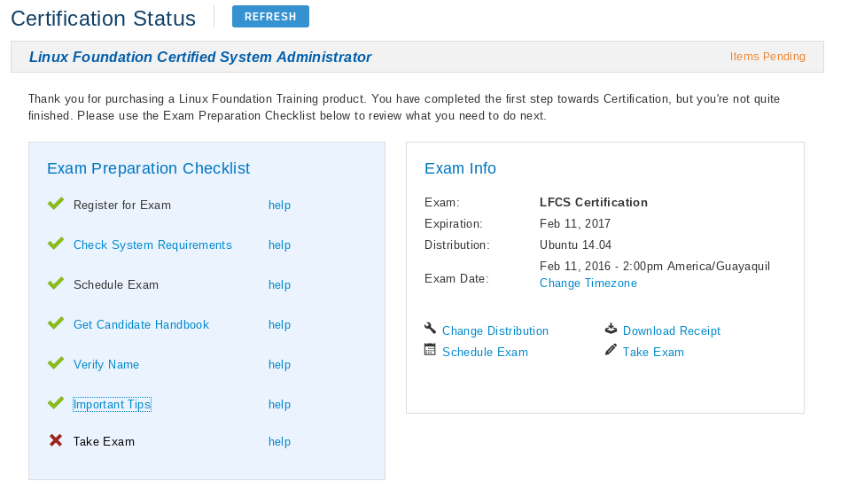
Task: Click the checkmark next to Check System Requirements
Action: pos(56,244)
